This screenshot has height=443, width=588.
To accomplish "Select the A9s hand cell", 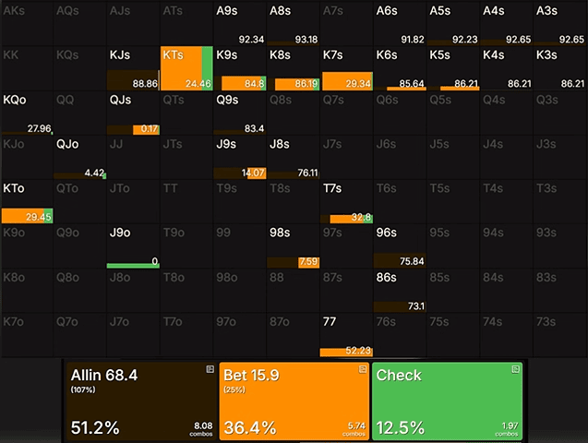I will click(x=240, y=24).
